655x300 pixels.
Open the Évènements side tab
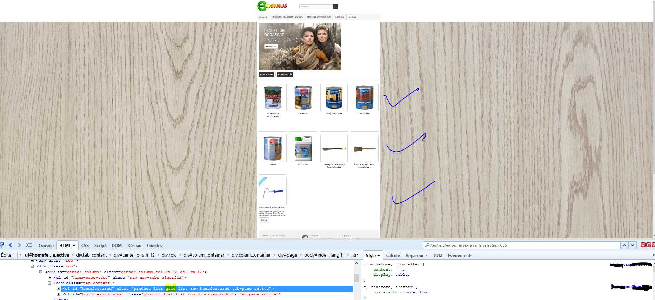pos(460,256)
